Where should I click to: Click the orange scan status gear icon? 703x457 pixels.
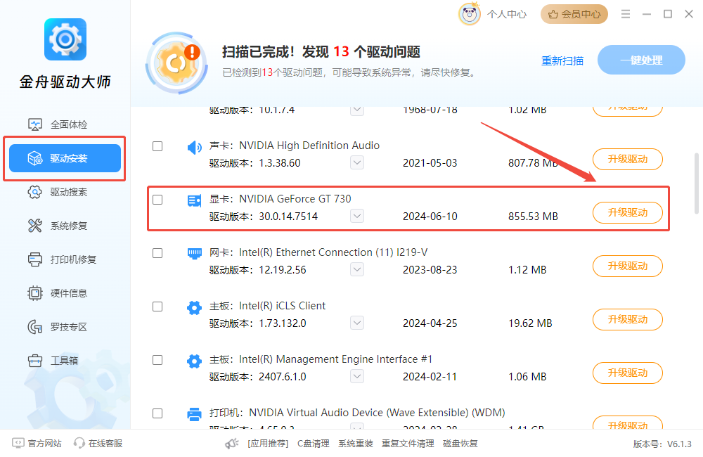[176, 63]
